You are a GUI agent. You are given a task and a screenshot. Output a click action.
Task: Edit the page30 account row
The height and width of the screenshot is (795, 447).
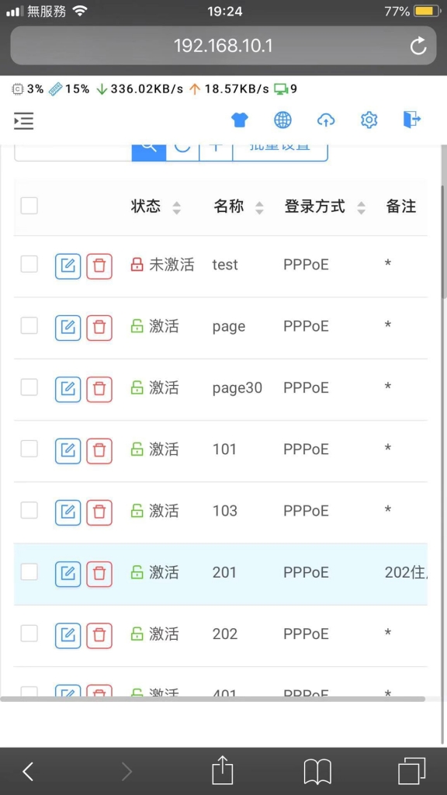68,389
